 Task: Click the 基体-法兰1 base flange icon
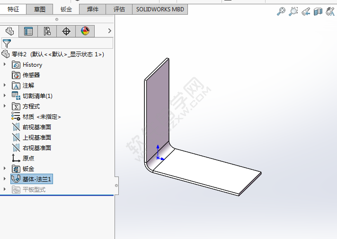(16, 178)
